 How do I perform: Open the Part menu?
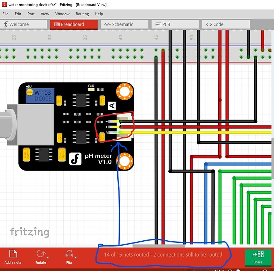31,14
